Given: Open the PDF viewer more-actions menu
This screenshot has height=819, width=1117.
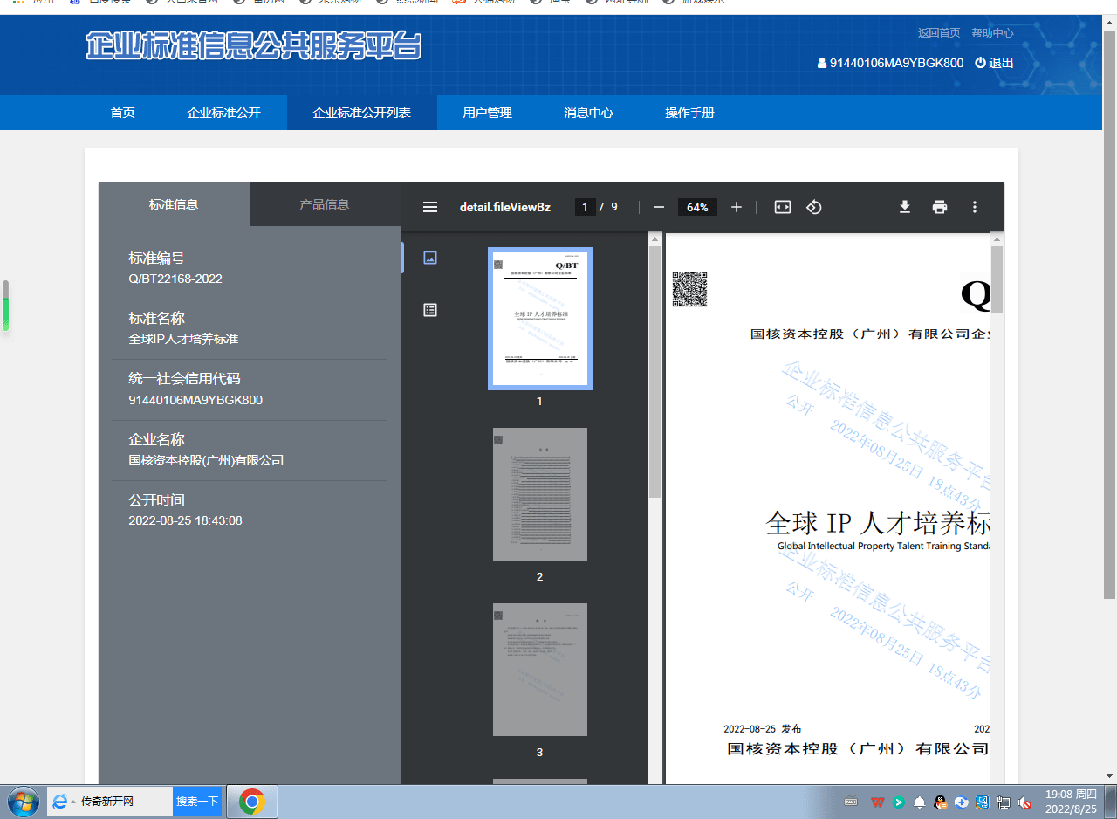Looking at the screenshot, I should [975, 207].
